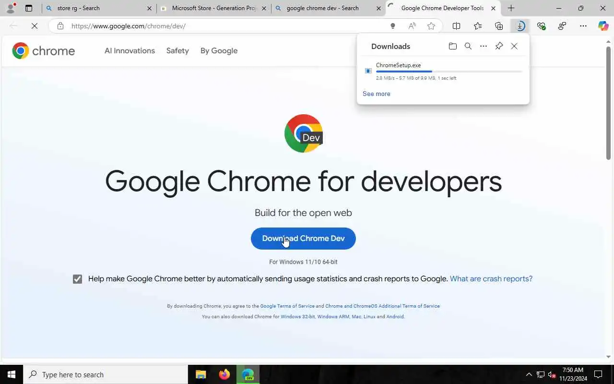Open the network status tray icon
The width and height of the screenshot is (614, 384).
[541, 374]
